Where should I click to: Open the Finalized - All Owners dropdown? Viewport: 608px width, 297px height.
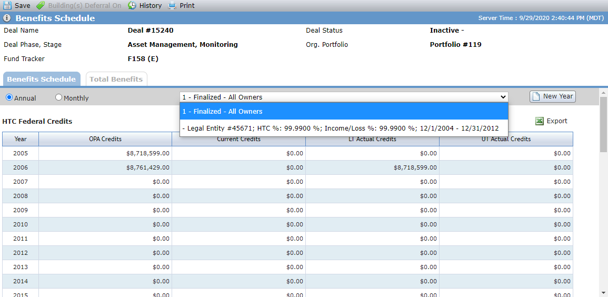tap(344, 97)
